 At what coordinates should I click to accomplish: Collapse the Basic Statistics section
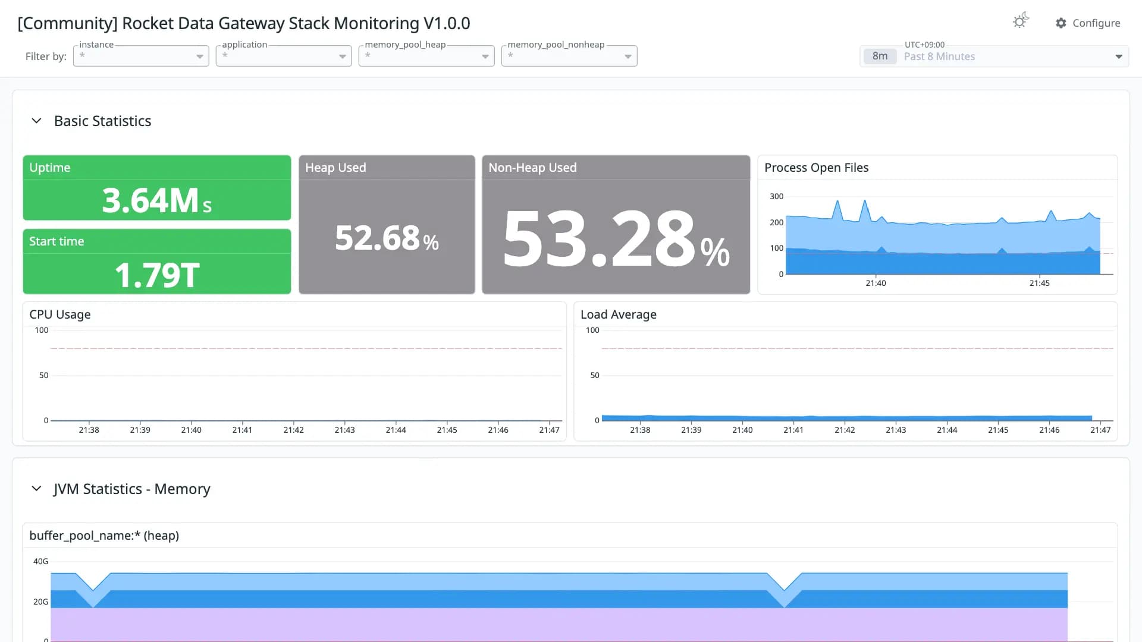click(x=36, y=121)
